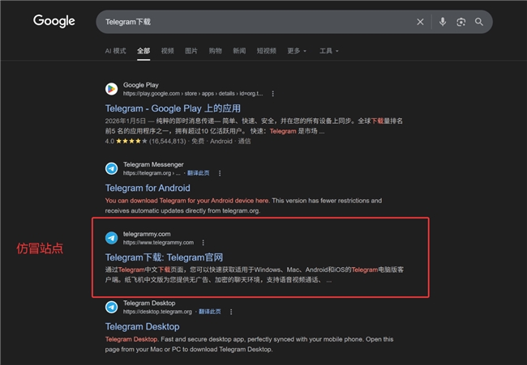Open the 视频 results tab
The image size is (527, 365).
point(167,51)
